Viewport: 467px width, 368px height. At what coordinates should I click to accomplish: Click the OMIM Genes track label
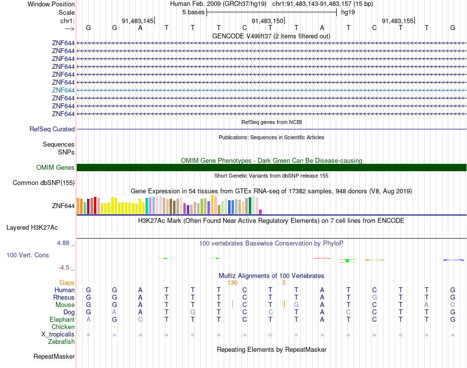click(56, 167)
